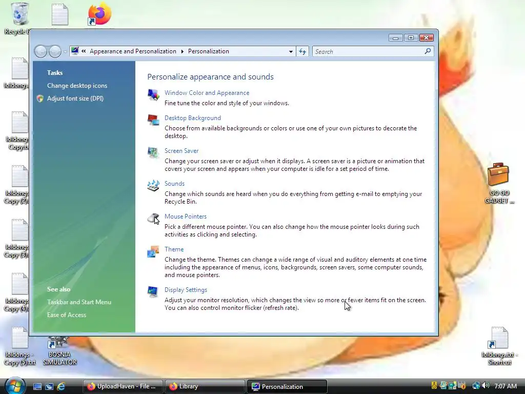
Task: Select the unnamed text file beside Recycle Bin
Action: [60, 14]
